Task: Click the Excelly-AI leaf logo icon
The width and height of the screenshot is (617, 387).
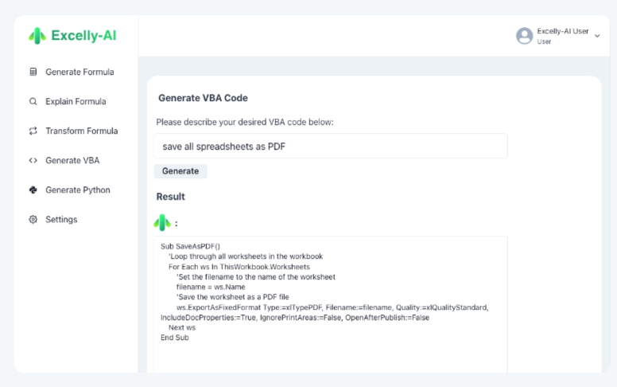Action: pos(37,36)
